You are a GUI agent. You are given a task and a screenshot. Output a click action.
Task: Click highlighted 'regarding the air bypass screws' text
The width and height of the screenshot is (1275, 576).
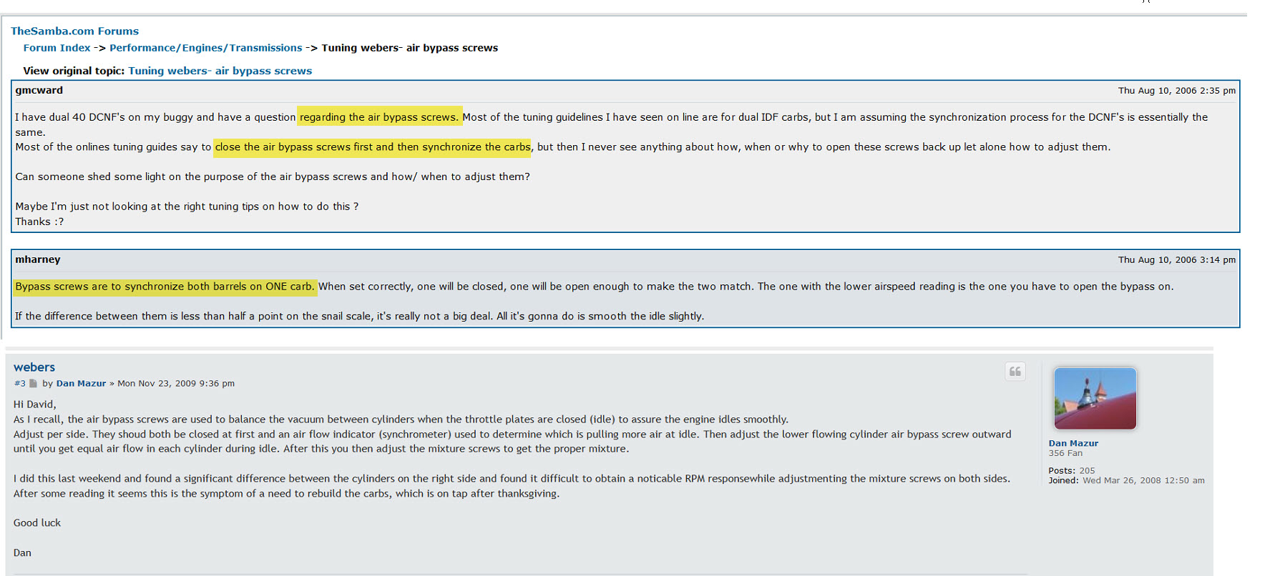(x=378, y=117)
